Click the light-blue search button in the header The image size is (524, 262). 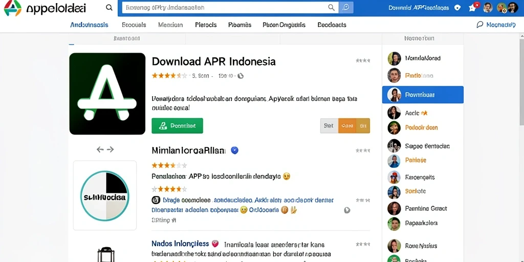(x=346, y=7)
